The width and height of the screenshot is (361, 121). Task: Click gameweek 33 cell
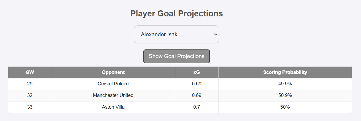[30, 107]
